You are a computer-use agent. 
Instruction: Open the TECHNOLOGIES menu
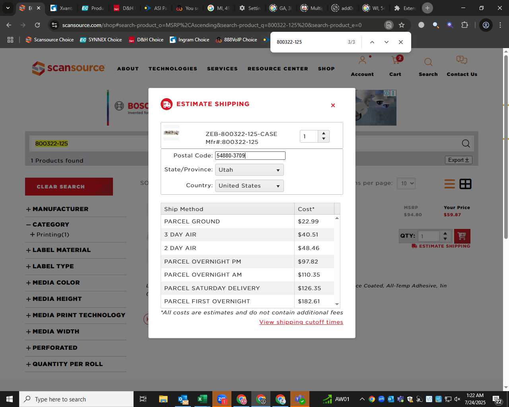pyautogui.click(x=173, y=69)
